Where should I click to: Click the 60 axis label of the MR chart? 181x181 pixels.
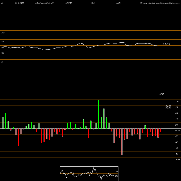[x=177, y=113]
